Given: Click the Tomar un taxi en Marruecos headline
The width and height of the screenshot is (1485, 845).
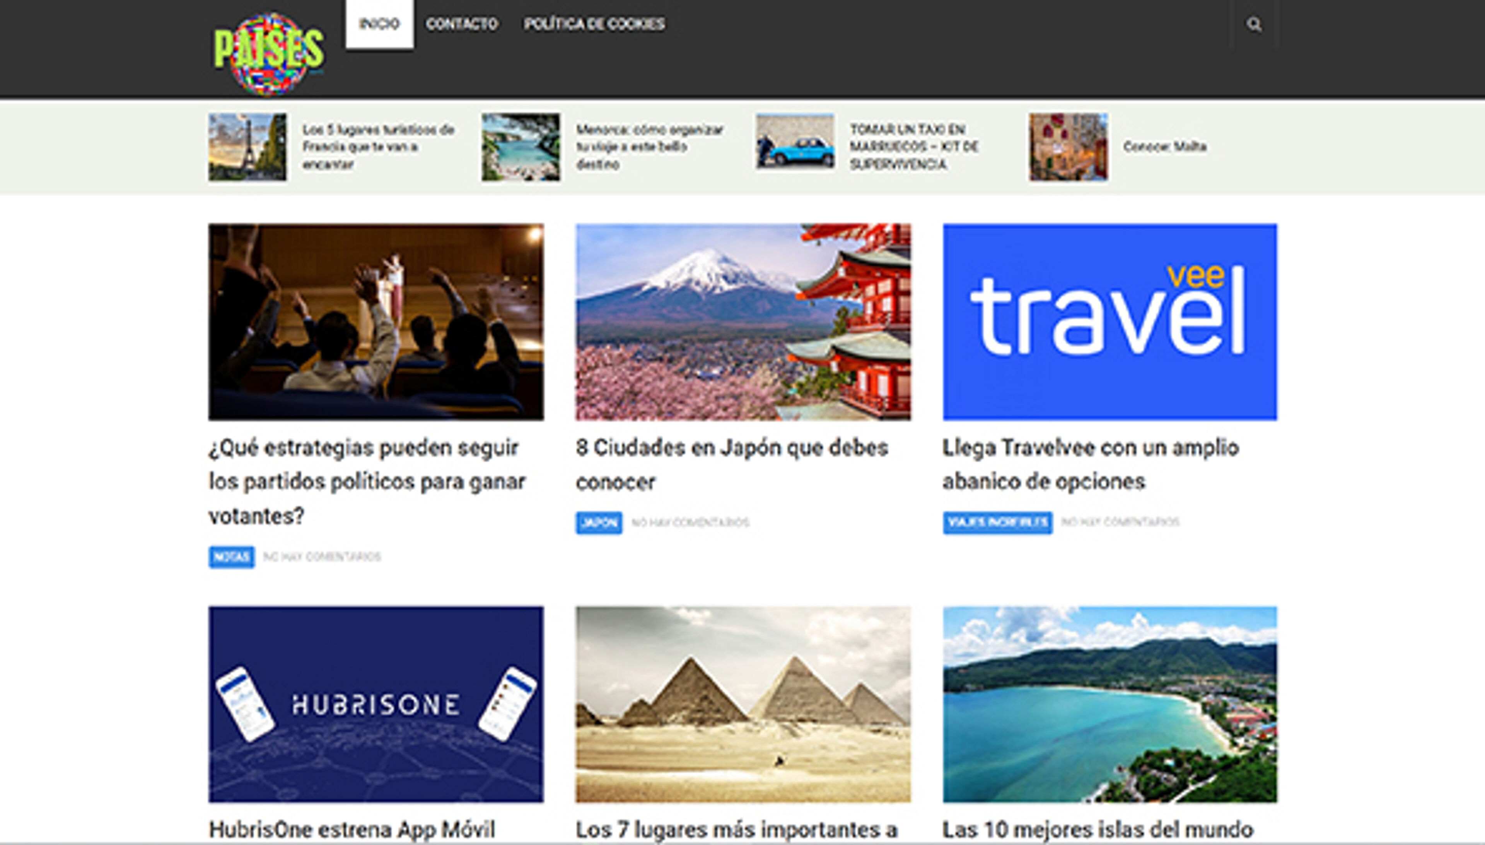Looking at the screenshot, I should pos(914,147).
